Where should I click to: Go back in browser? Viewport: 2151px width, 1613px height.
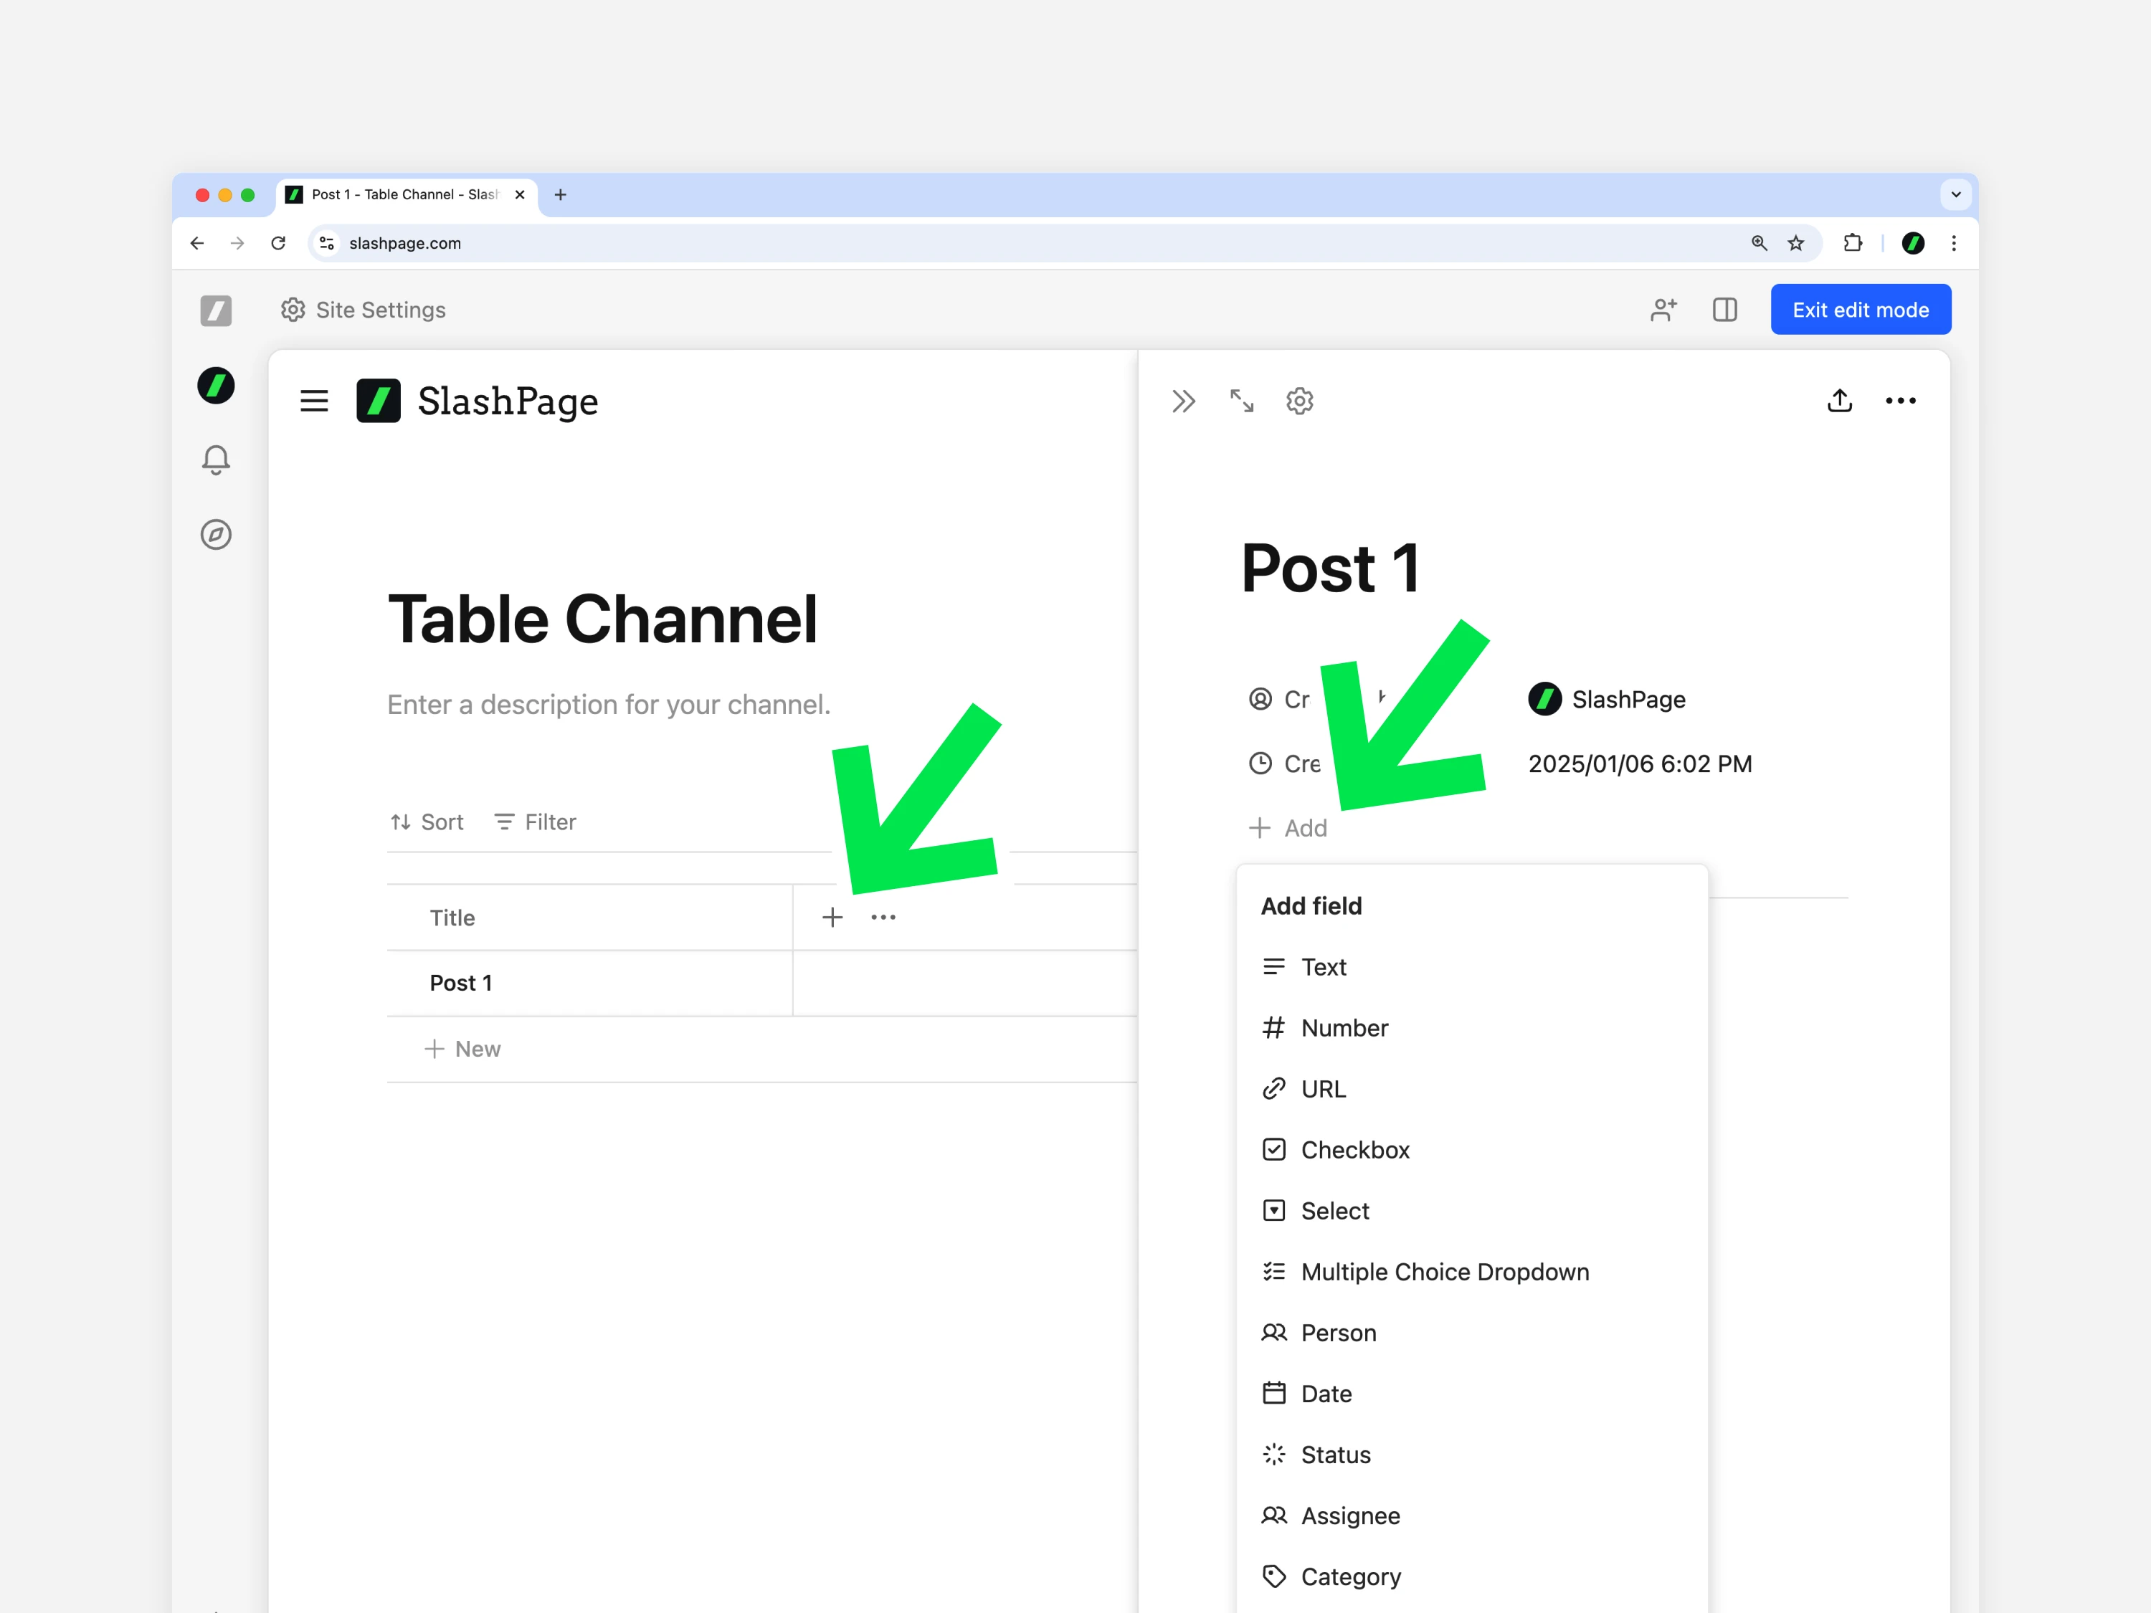[x=197, y=243]
